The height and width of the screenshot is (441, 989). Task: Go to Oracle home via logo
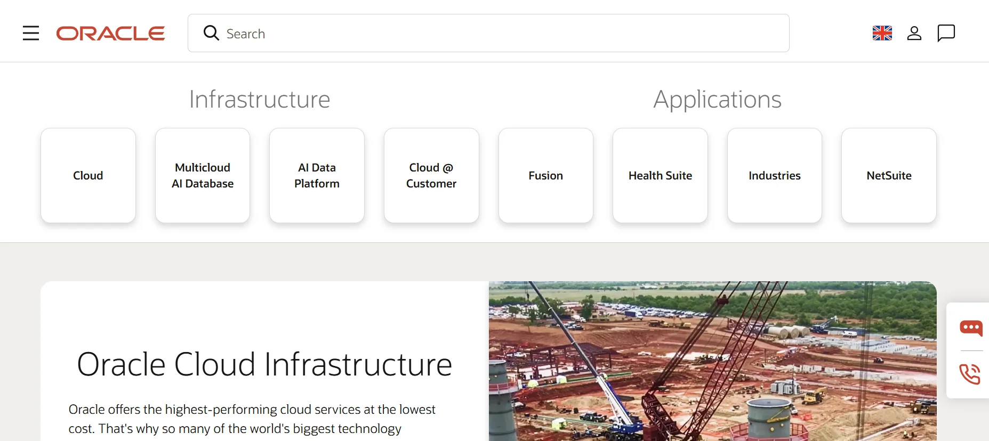[x=110, y=34]
